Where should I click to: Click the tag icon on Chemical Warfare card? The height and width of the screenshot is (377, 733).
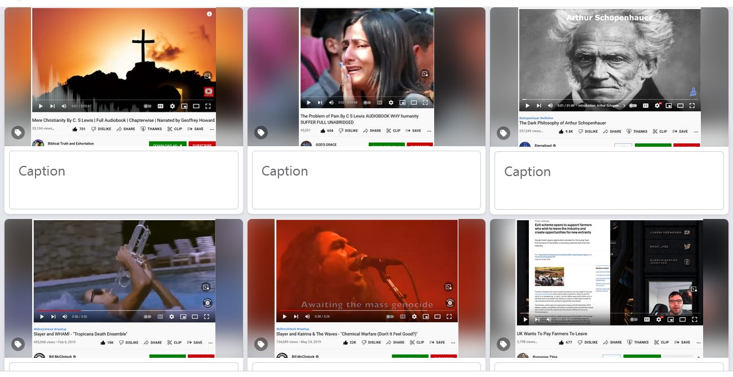(261, 344)
